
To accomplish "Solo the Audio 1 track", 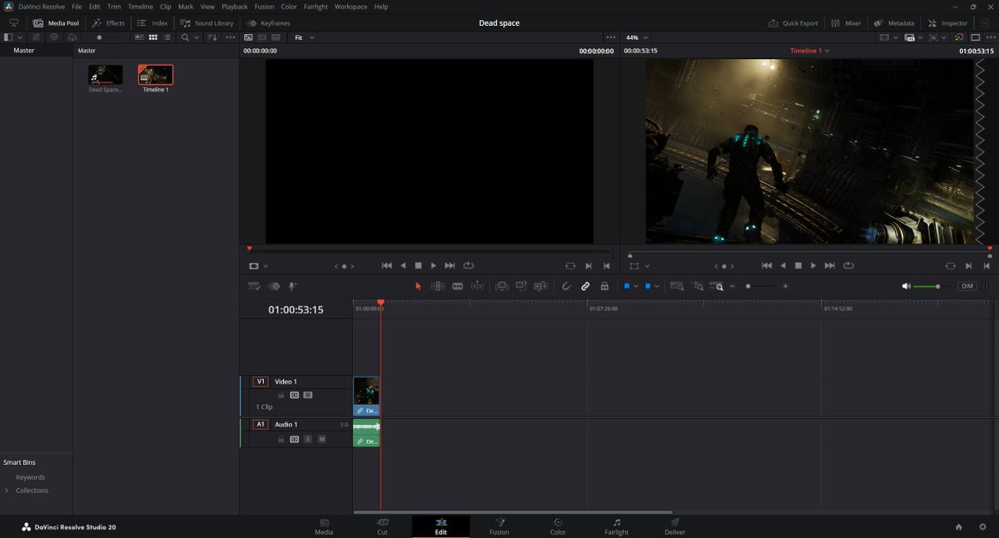I will pyautogui.click(x=308, y=439).
